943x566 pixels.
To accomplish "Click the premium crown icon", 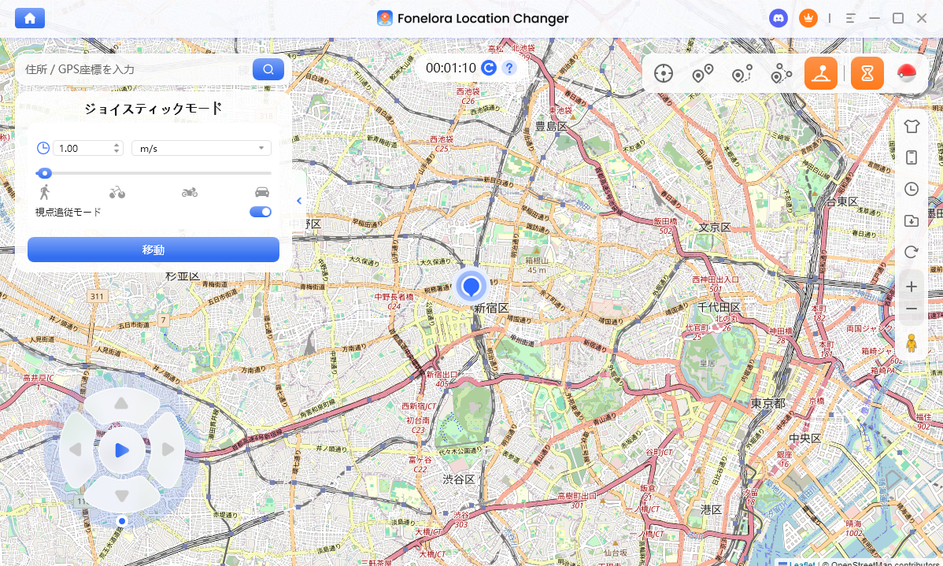I will pos(808,18).
